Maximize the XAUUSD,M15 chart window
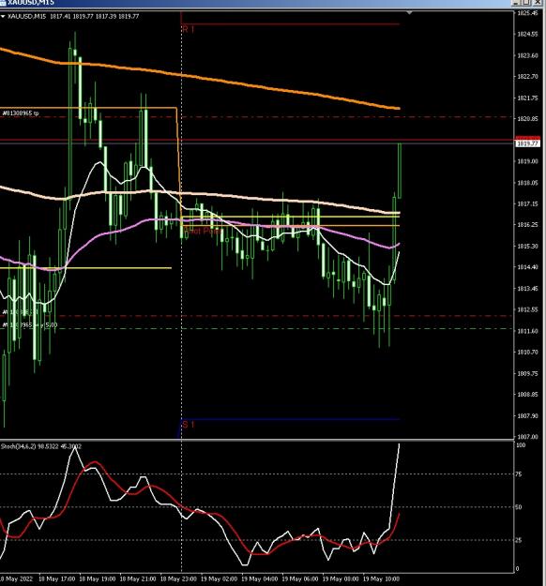The height and width of the screenshot is (586, 546). coord(526,2)
